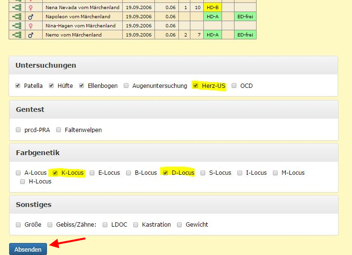Check the H-Locus checkbox
This screenshot has height=255, width=352.
(x=23, y=182)
